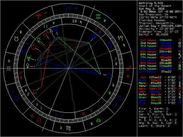Image resolution: width=183 pixels, height=137 pixels.
Task: Select the red Leo sign on the zodiac ring
Action: (39, 120)
